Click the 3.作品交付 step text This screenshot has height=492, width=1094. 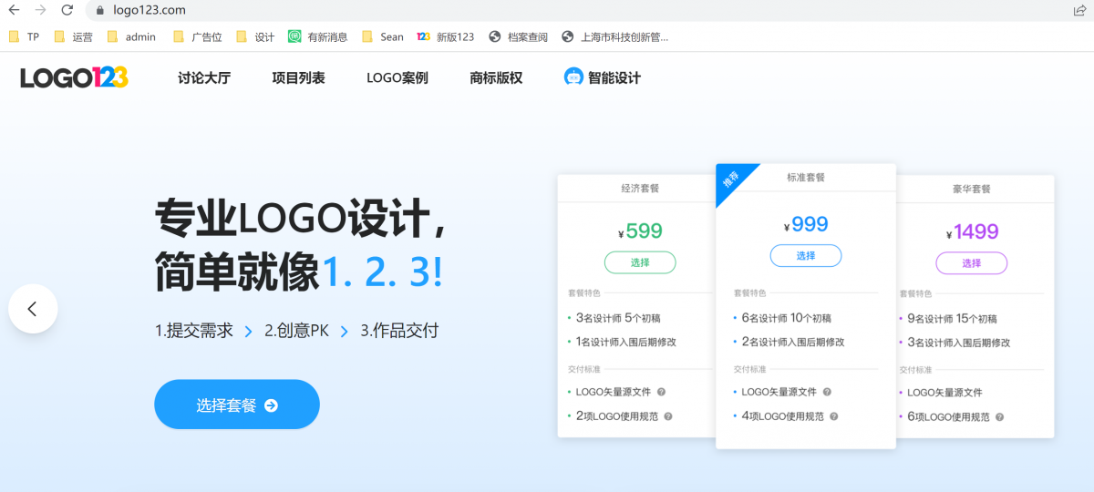point(399,331)
